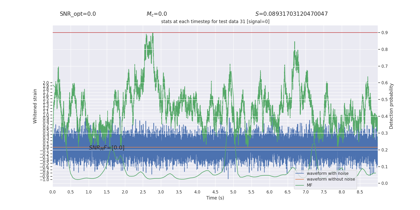Click the 0.1 tick on the detection probability axis
The width and height of the screenshot is (420, 210).
tap(385, 167)
